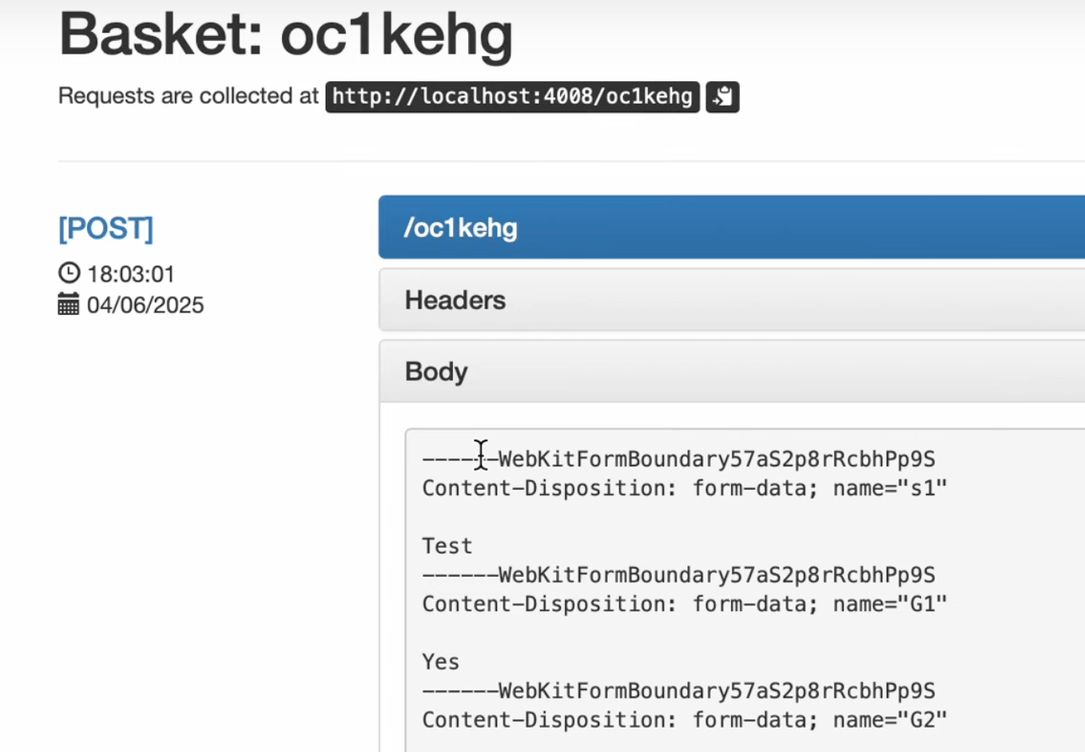Click the blue /oc1kehg request path header
The image size is (1085, 752).
coord(460,228)
